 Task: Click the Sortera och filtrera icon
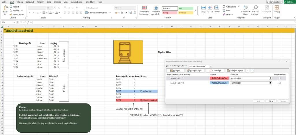point(246,8)
